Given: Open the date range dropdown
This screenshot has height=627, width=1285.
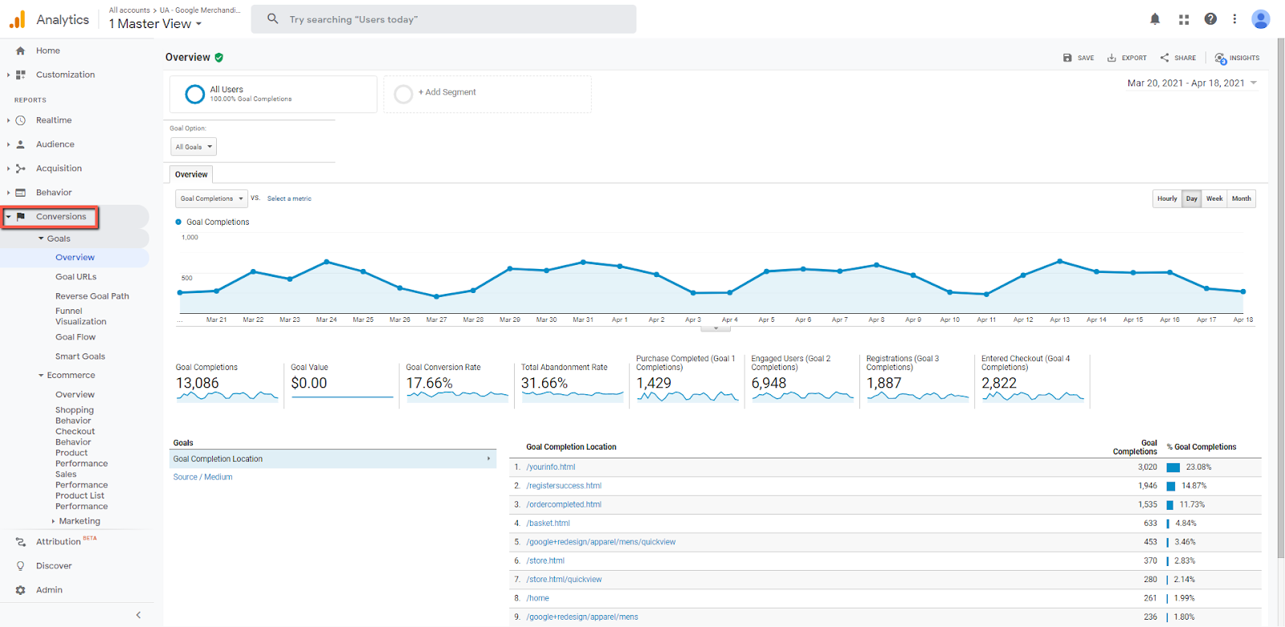Looking at the screenshot, I should (1192, 83).
